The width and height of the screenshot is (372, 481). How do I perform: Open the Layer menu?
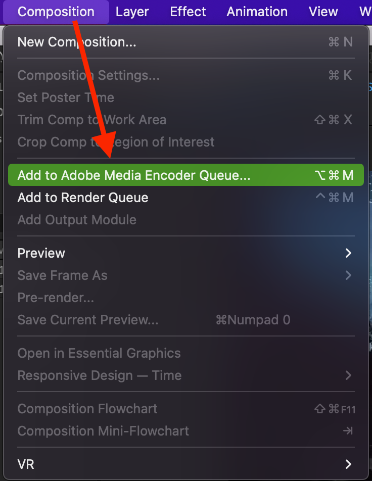132,12
